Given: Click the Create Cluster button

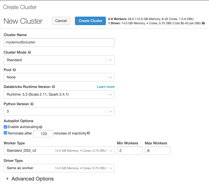Looking at the screenshot, I should pyautogui.click(x=90, y=21).
